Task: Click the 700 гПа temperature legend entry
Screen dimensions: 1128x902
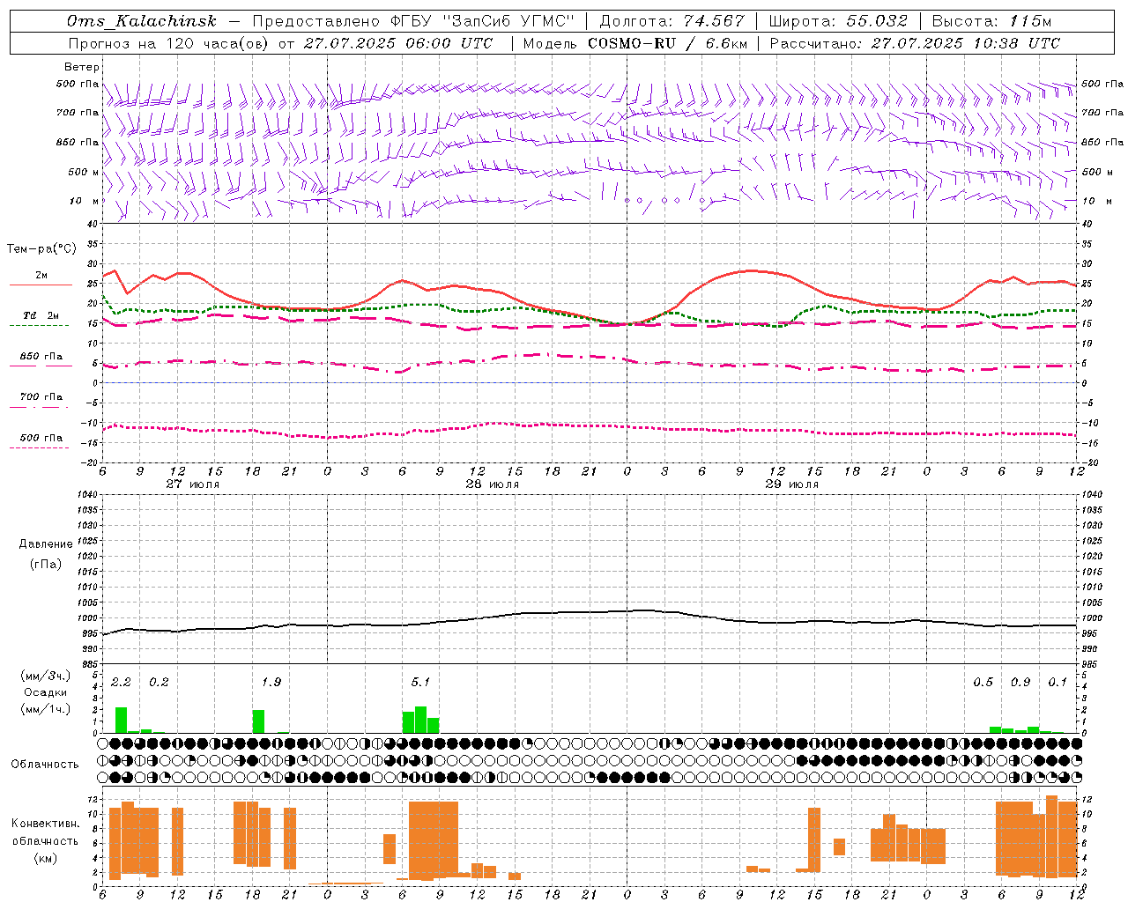Action: [x=41, y=397]
